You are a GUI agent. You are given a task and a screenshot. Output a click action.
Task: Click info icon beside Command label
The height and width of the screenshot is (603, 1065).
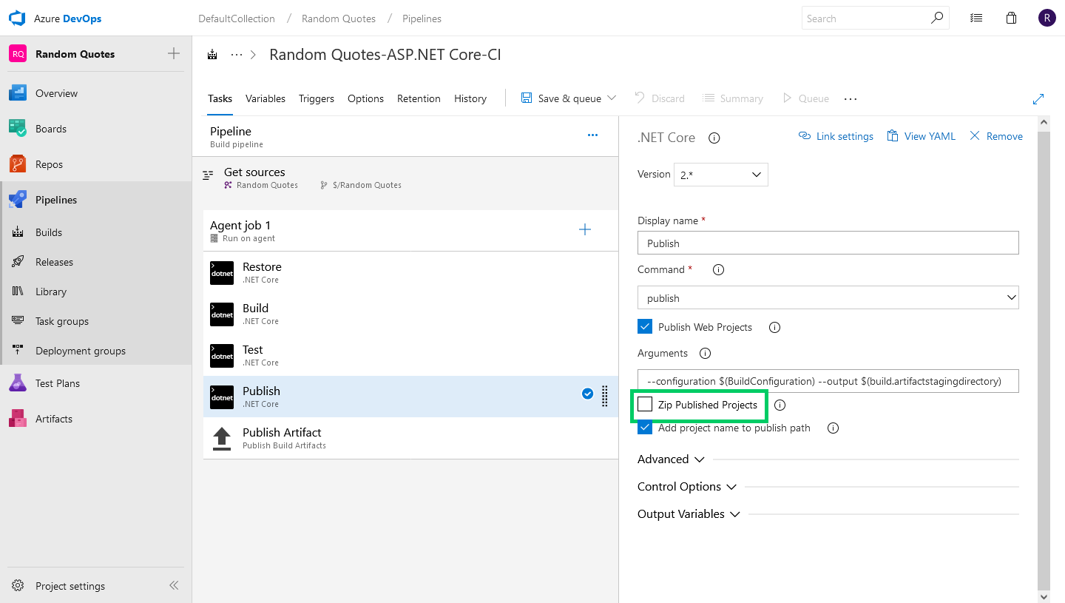coord(718,270)
